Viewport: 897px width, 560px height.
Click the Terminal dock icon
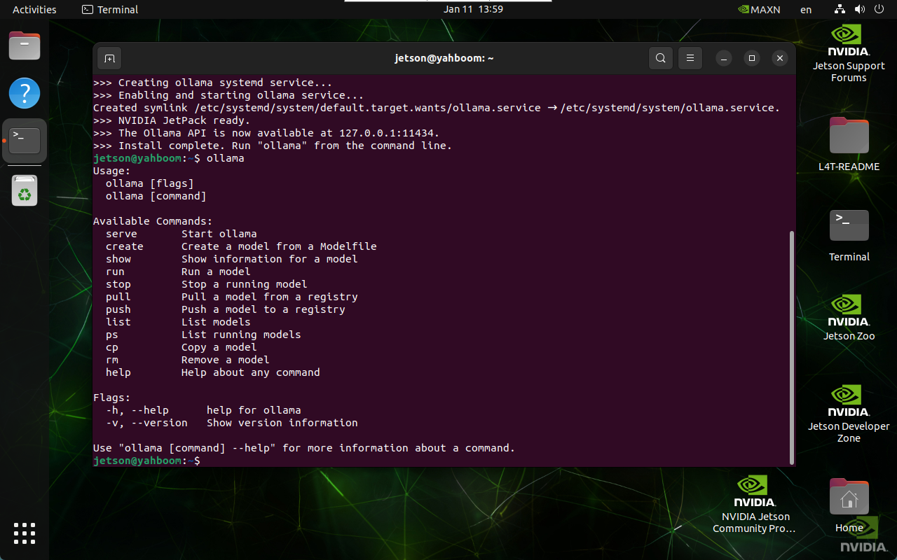coord(25,141)
